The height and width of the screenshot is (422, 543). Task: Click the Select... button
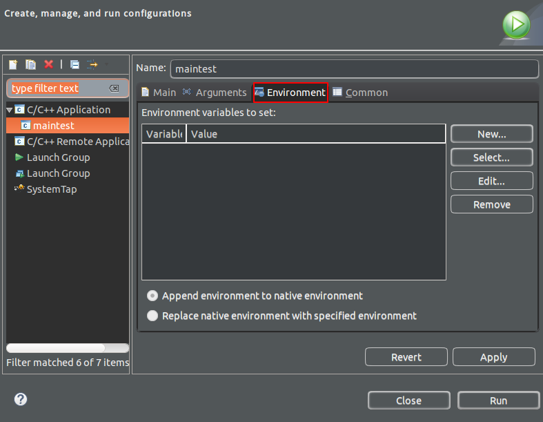[492, 157]
